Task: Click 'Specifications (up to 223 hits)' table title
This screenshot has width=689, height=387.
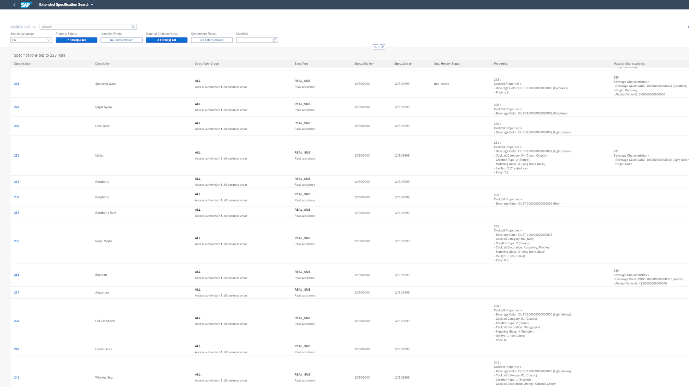Action: (40, 55)
